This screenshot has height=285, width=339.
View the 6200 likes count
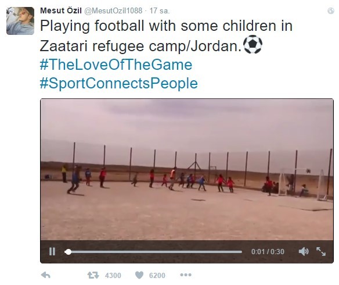157,275
